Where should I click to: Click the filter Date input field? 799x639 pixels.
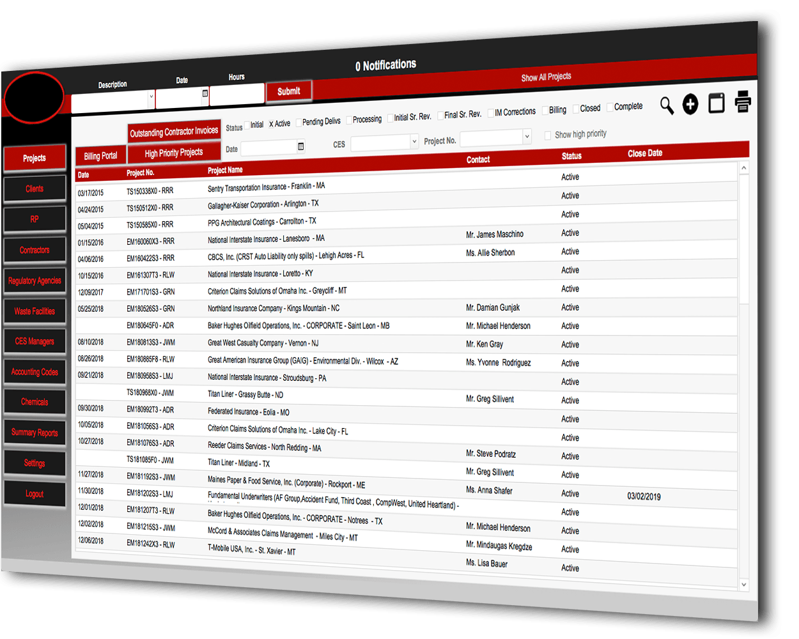coord(272,148)
